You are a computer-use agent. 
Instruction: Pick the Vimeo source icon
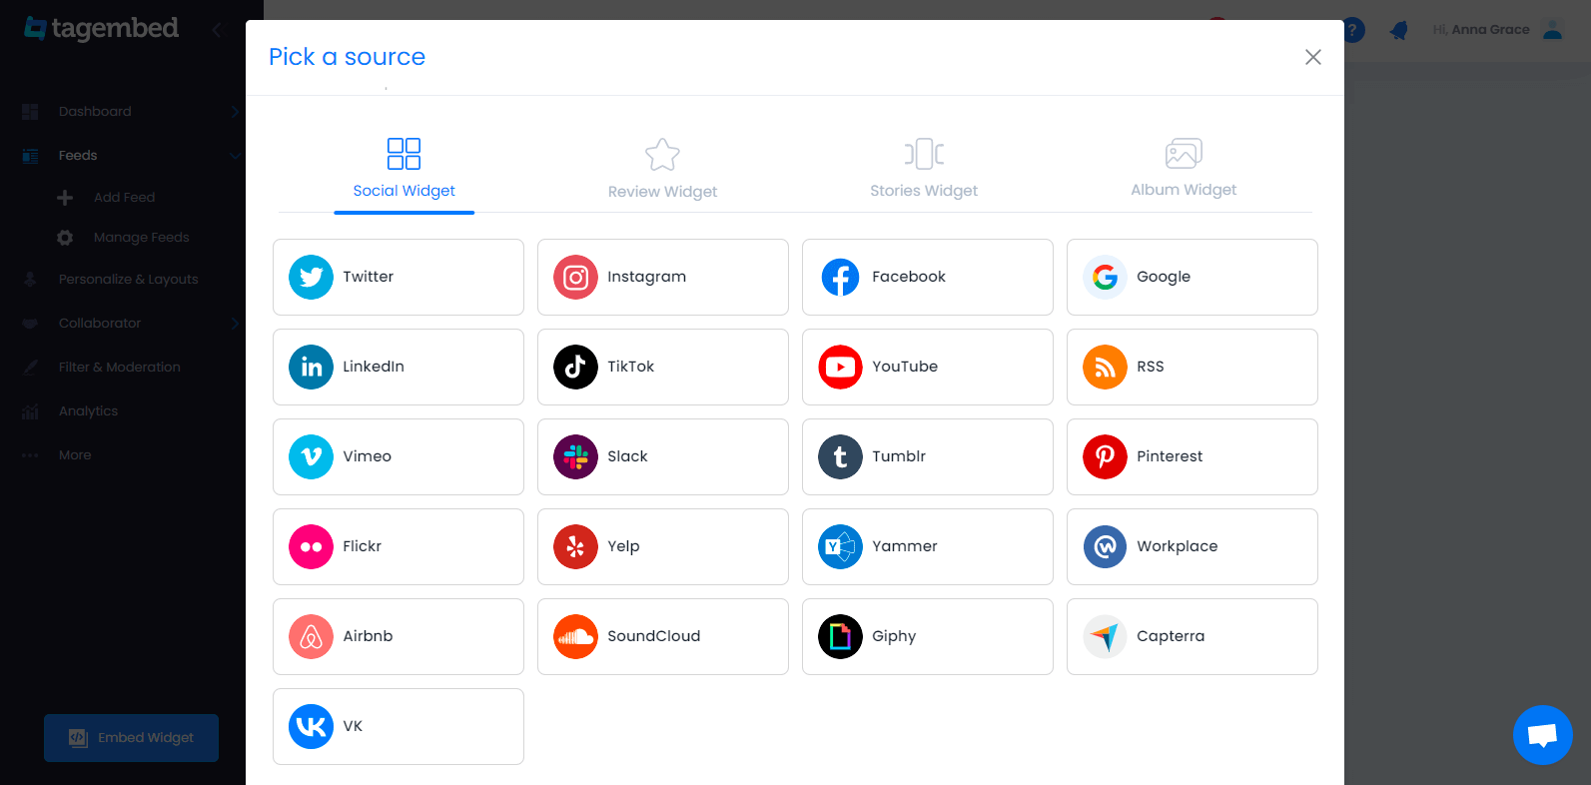click(311, 456)
